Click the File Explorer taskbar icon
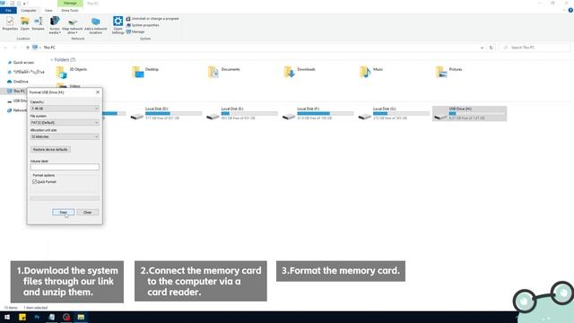Image resolution: width=574 pixels, height=323 pixels. 81,317
